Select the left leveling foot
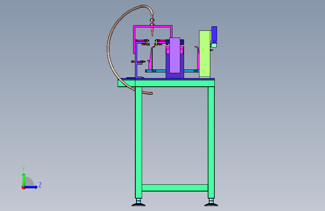This screenshot has width=325, height=211. pyautogui.click(x=138, y=202)
